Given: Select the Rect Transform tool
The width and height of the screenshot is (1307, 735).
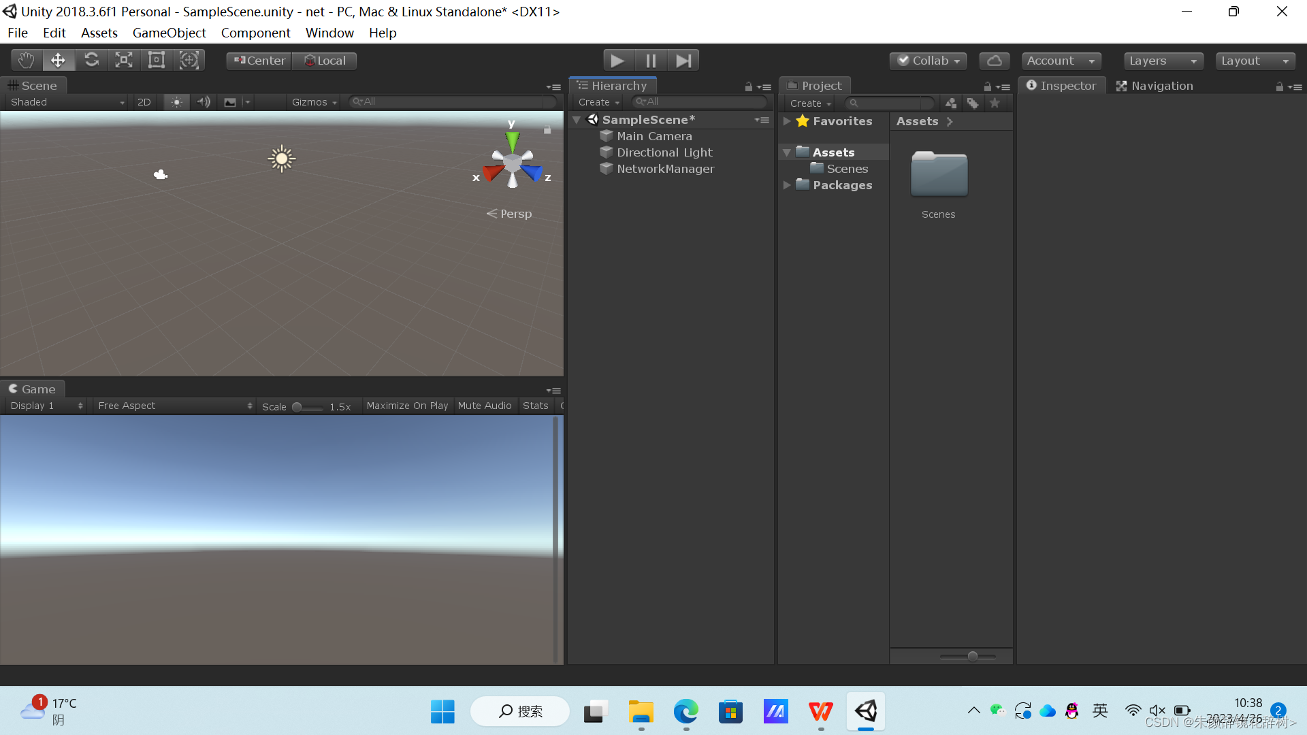Looking at the screenshot, I should [x=157, y=61].
